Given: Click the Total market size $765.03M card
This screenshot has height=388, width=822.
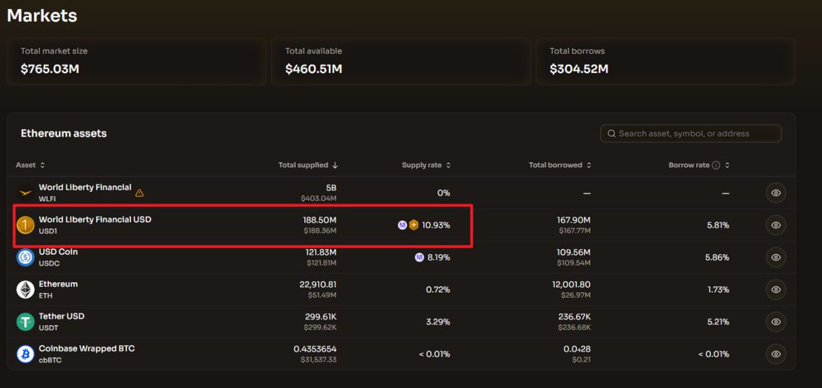Looking at the screenshot, I should pyautogui.click(x=136, y=62).
